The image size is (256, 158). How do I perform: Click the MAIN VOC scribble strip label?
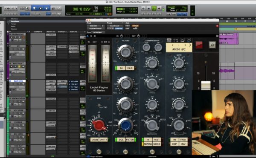coord(179,49)
